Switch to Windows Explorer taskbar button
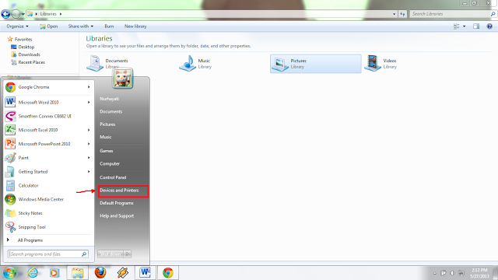Screen dimensions: 498x280 [x=78, y=273]
